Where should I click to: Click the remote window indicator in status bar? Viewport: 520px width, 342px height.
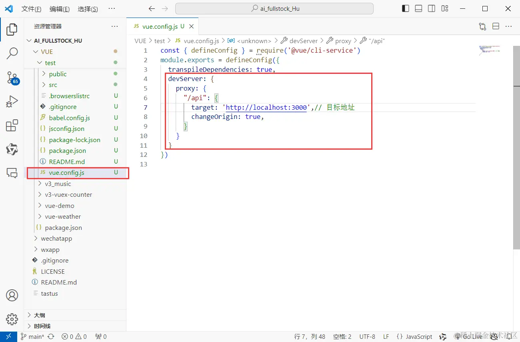coord(8,336)
